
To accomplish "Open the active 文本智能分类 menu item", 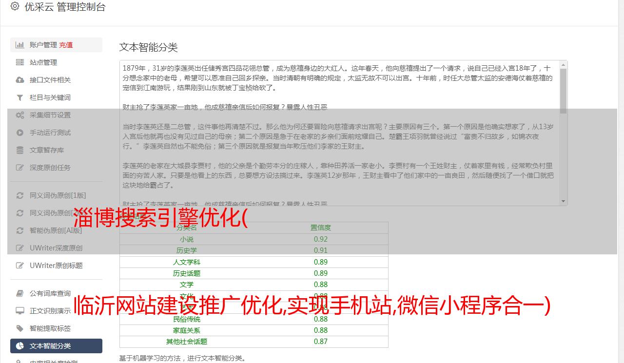I will pos(56,346).
